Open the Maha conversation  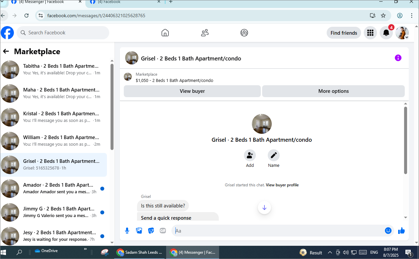click(x=54, y=93)
